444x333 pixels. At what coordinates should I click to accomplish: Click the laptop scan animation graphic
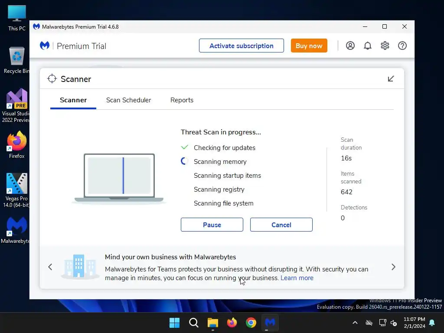click(119, 178)
